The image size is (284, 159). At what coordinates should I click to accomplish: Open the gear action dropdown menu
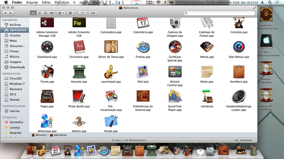click(x=72, y=13)
